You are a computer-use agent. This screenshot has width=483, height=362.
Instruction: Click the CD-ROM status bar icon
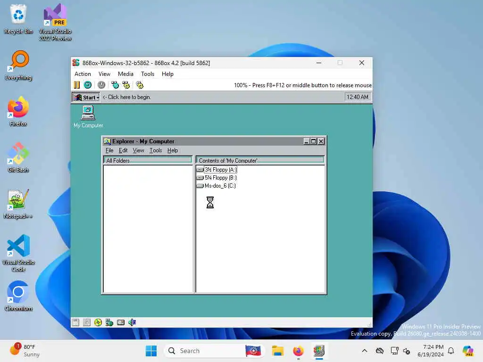click(x=98, y=322)
